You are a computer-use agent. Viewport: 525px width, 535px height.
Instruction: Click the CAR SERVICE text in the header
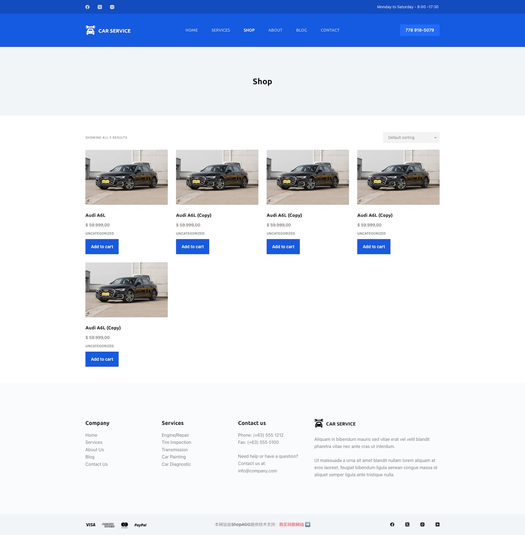(115, 31)
